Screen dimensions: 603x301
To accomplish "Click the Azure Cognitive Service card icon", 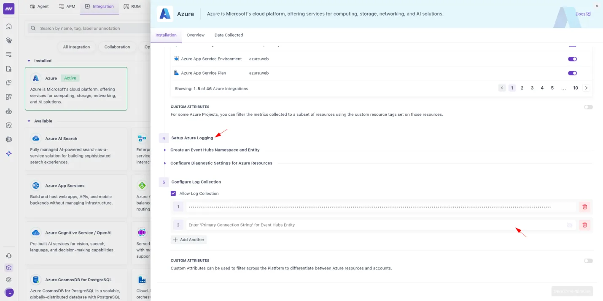I will pyautogui.click(x=36, y=232).
